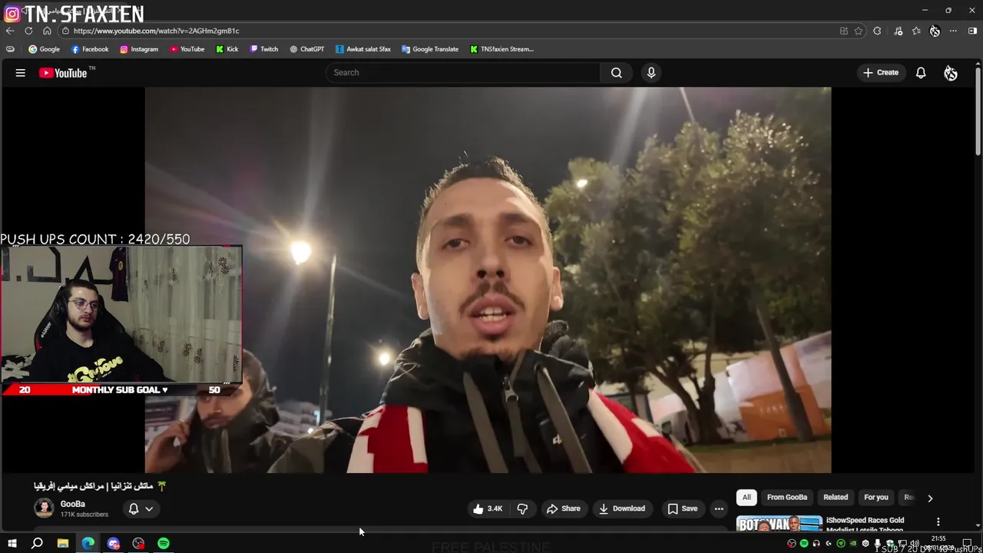Open the Facebook bookmark
The image size is (983, 553).
(x=90, y=49)
